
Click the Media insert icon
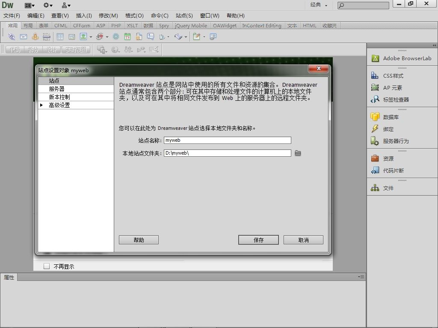coord(99,37)
